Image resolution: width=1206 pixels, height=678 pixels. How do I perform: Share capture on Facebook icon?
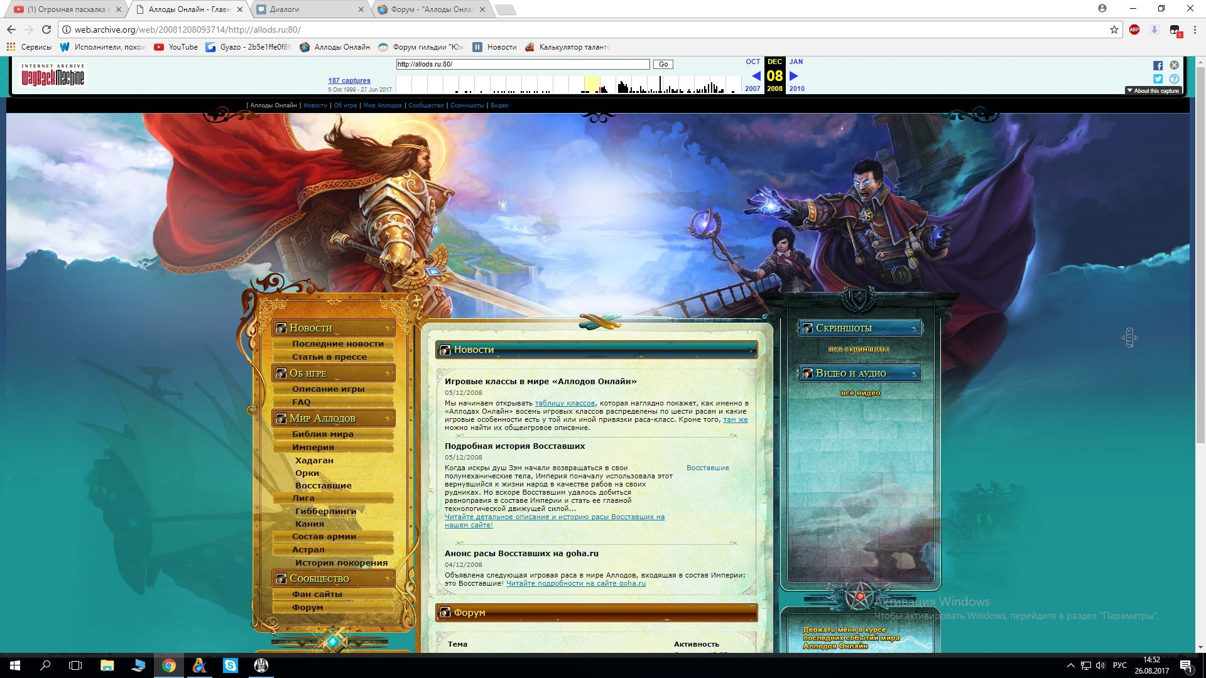1158,65
